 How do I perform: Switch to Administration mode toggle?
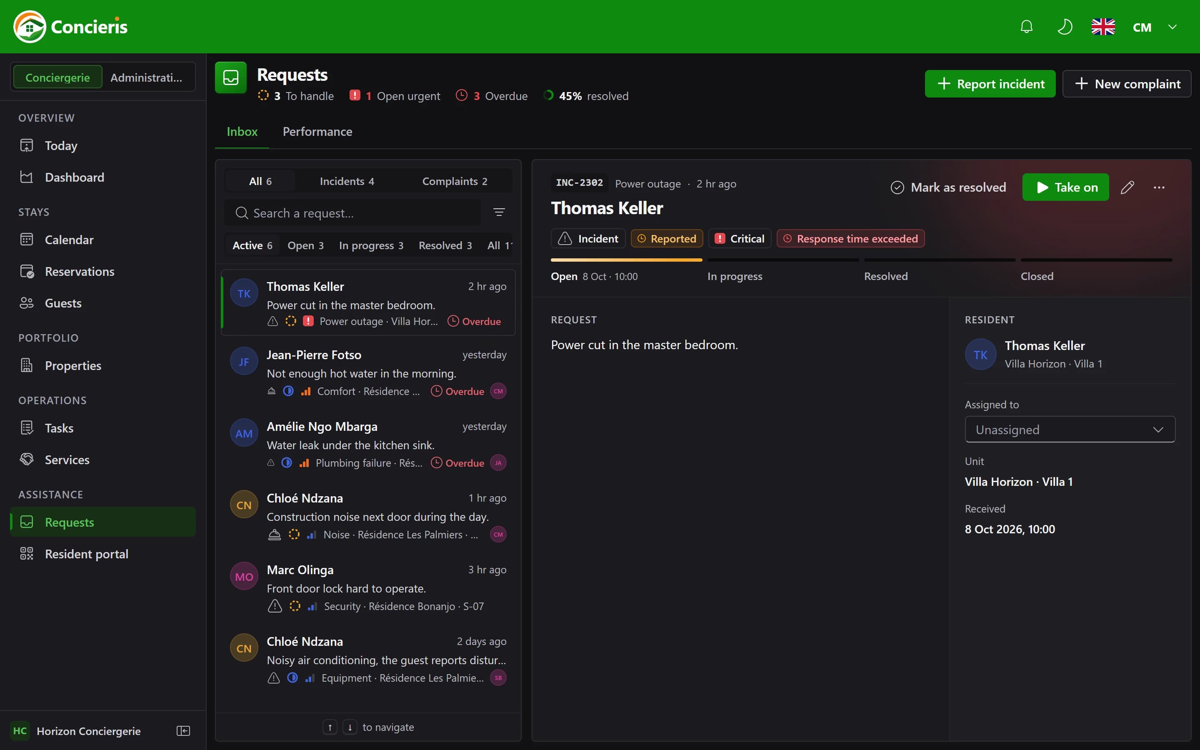pyautogui.click(x=146, y=77)
